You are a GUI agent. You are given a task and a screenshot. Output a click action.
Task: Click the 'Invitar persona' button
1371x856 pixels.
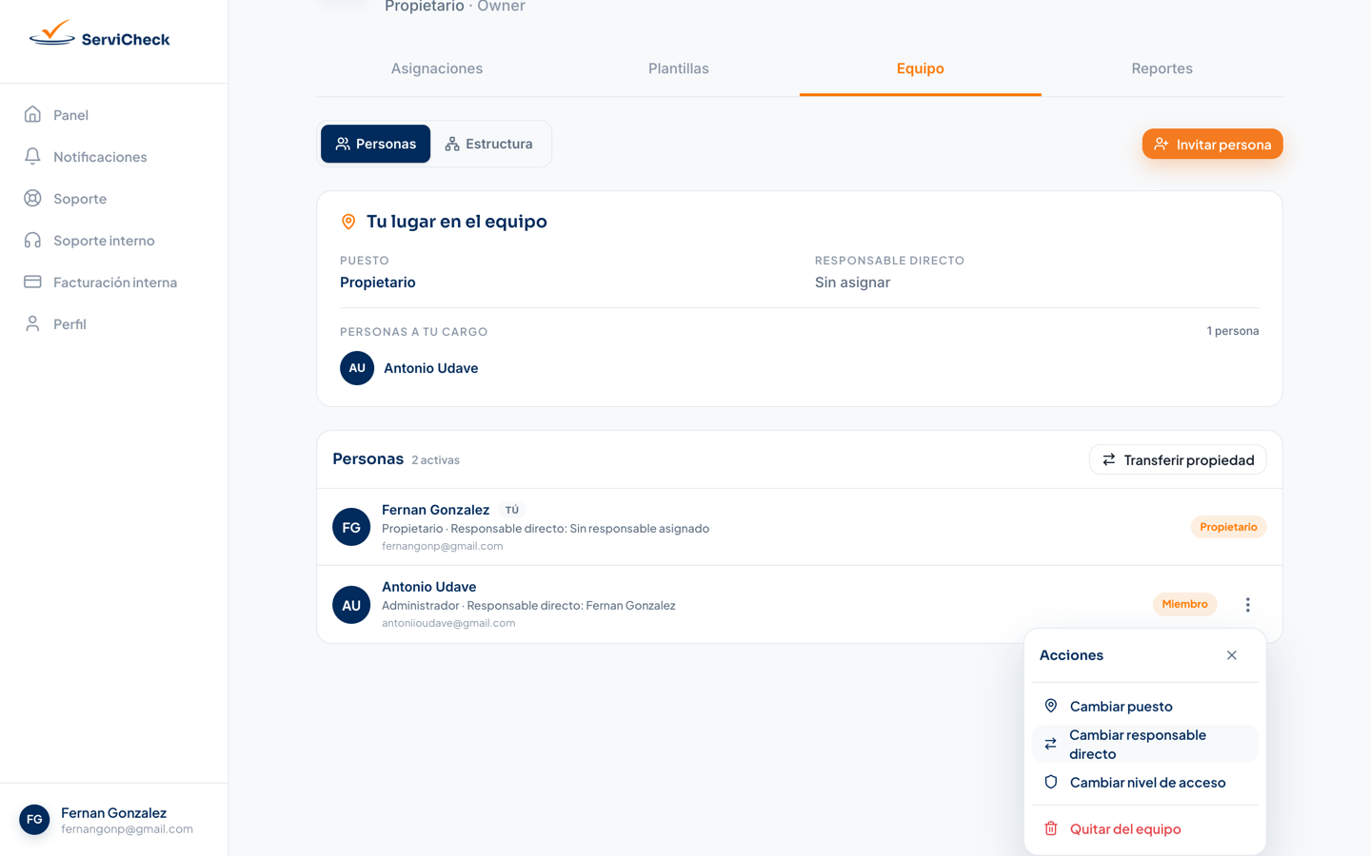tap(1213, 144)
